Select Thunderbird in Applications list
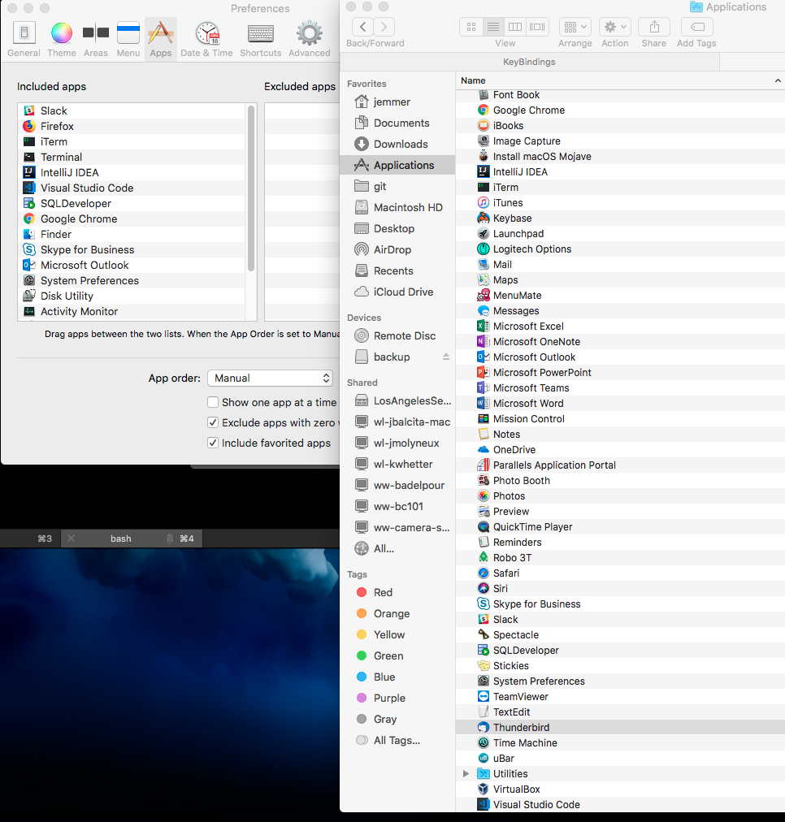The height and width of the screenshot is (822, 785). point(620,728)
